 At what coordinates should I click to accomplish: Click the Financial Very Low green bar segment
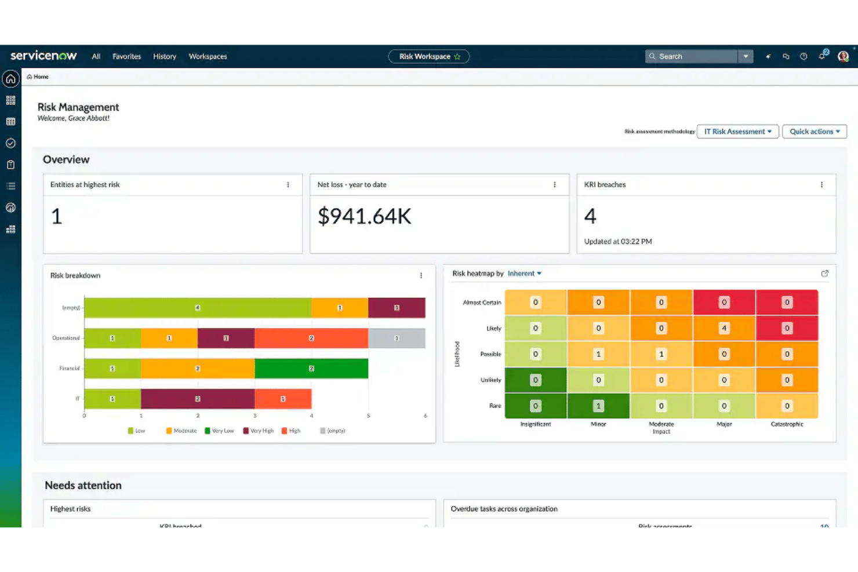pos(311,369)
